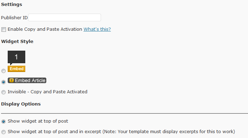Select the counter-style Embed widget radio button
The height and width of the screenshot is (138, 248).
pyautogui.click(x=4, y=71)
